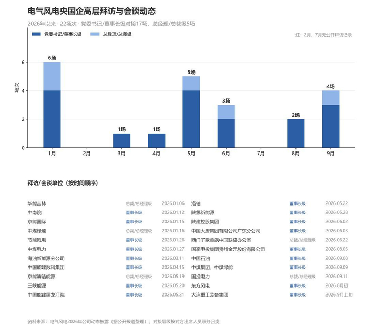Click the 总经理/总裁级 legend label
Image resolution: width=368 pixels, height=327 pixels.
click(117, 34)
